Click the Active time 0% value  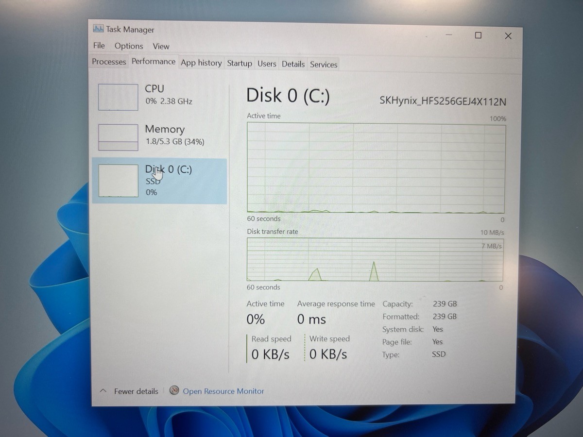tap(256, 319)
